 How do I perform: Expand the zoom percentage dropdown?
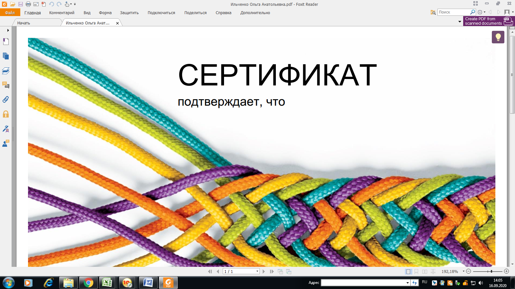(x=464, y=271)
